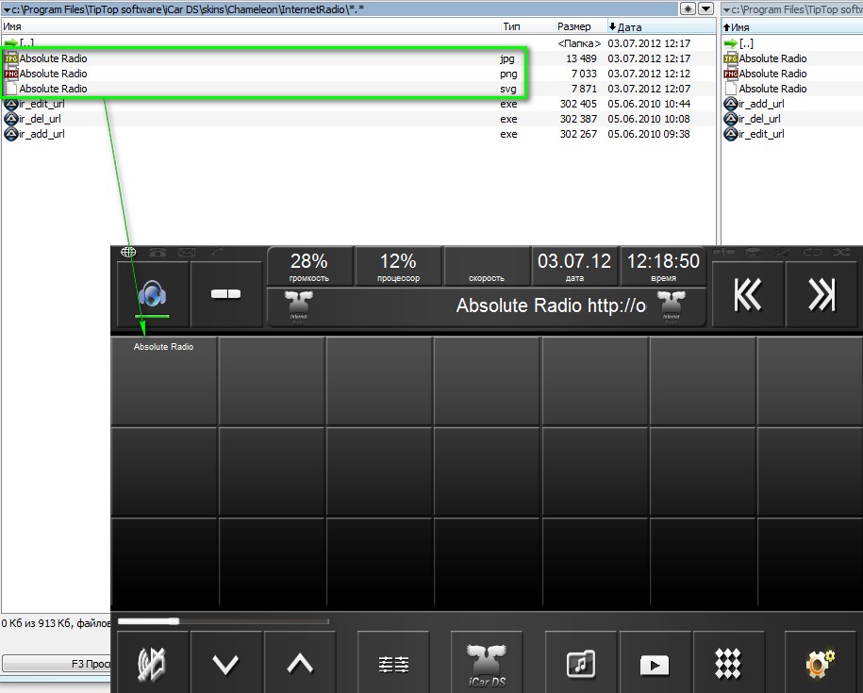This screenshot has width=863, height=693.
Task: Sort left panel by Тип column
Action: pyautogui.click(x=528, y=26)
